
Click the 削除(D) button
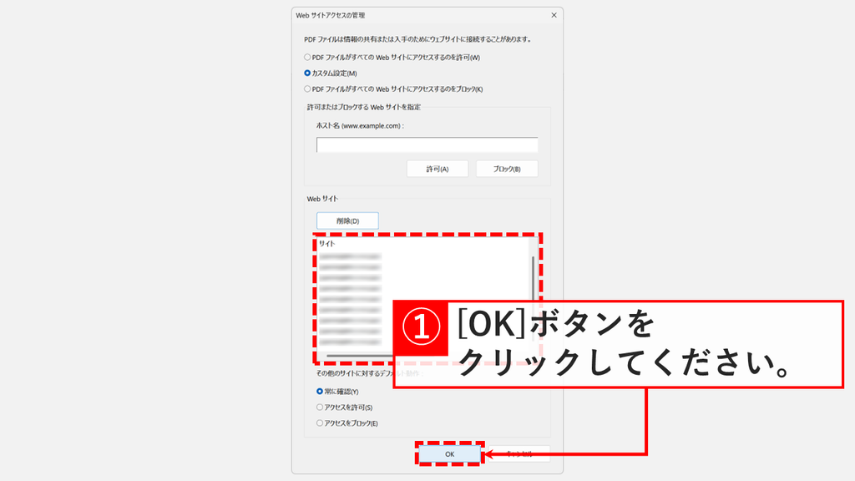[x=347, y=220]
